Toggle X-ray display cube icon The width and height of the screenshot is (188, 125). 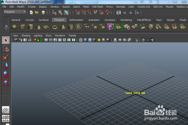tap(143, 40)
